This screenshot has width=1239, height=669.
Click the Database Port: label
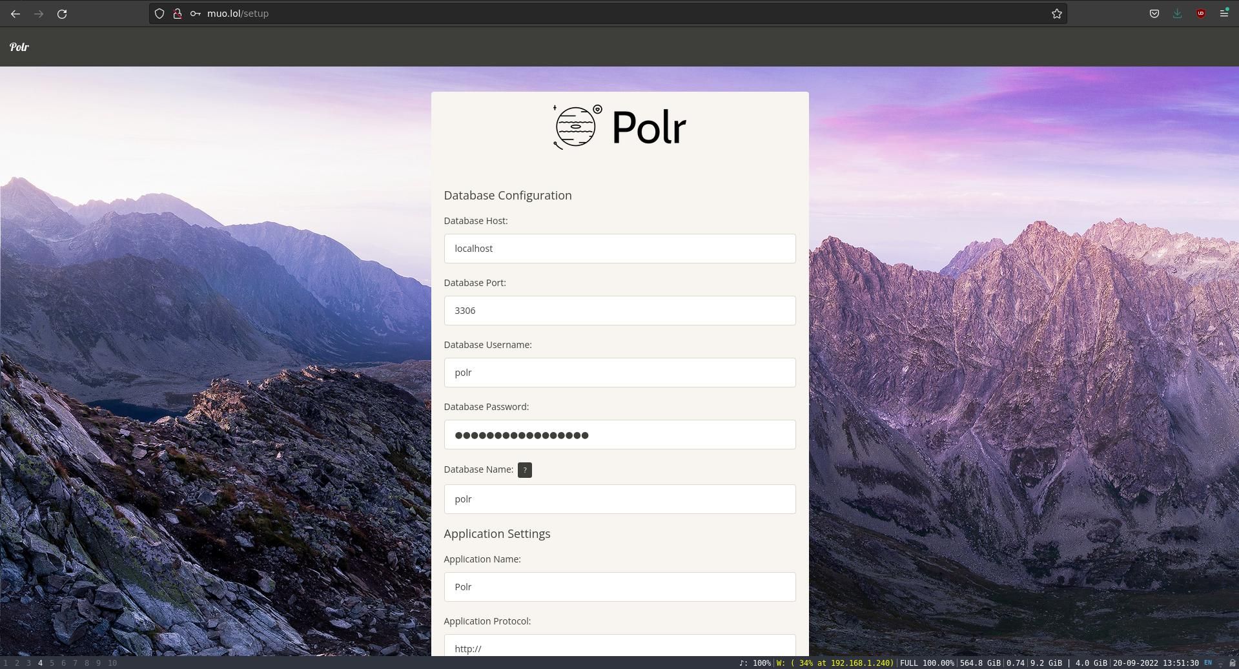coord(475,283)
